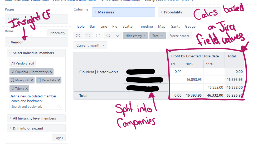Click the 46,332.00 cell under 99%

click(214, 88)
